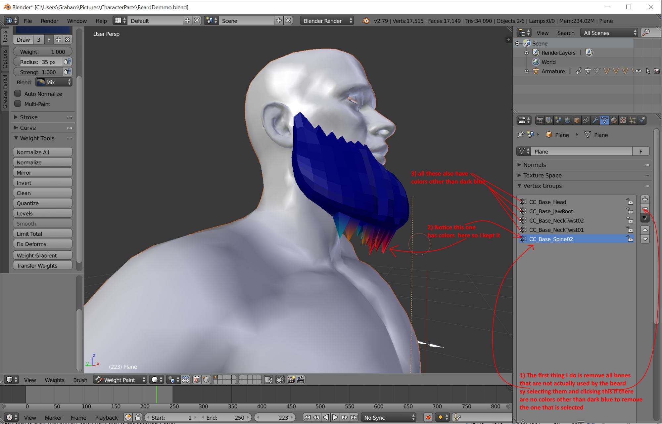The image size is (662, 424).
Task: Add a new vertex group with plus
Action: 645,199
